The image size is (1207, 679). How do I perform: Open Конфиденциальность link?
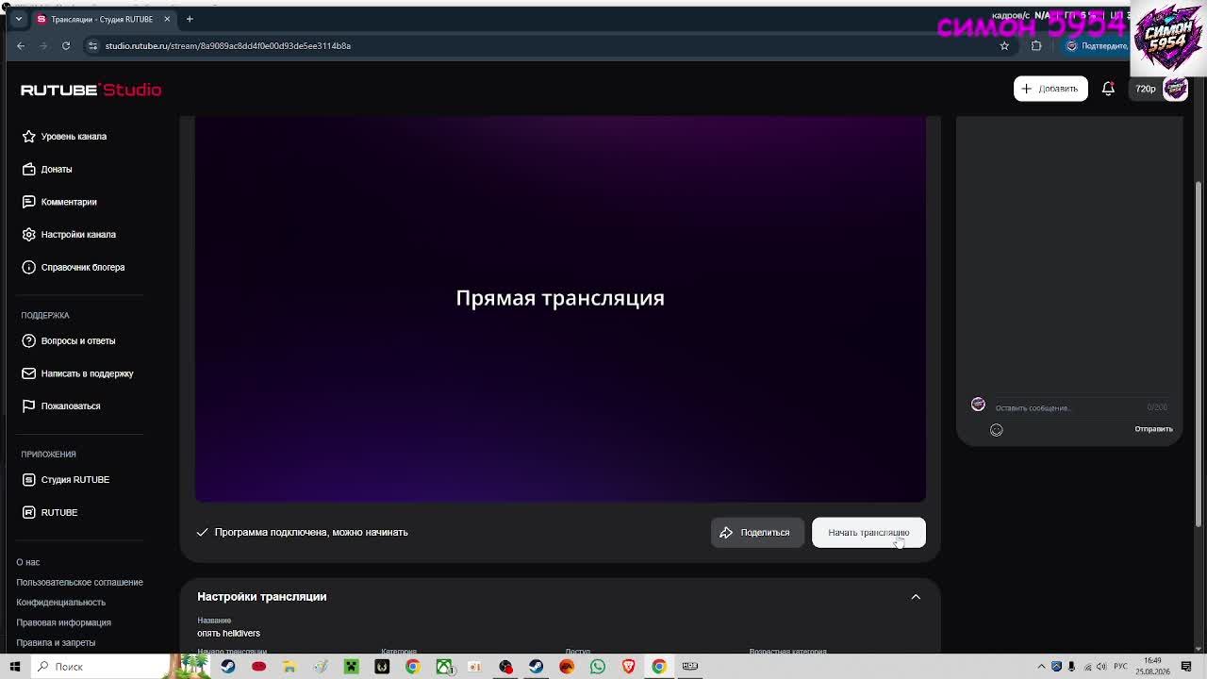pos(60,603)
